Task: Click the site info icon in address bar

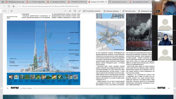Action: coord(20,6)
